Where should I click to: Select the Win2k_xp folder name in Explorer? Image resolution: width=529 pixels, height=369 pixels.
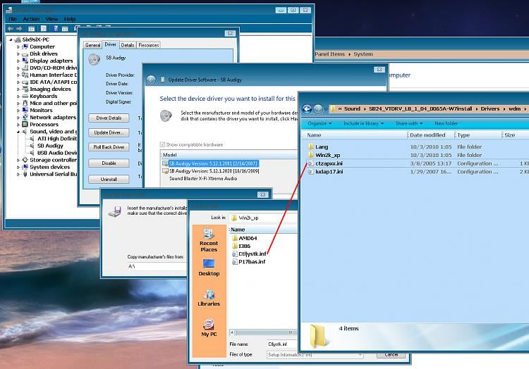point(327,155)
